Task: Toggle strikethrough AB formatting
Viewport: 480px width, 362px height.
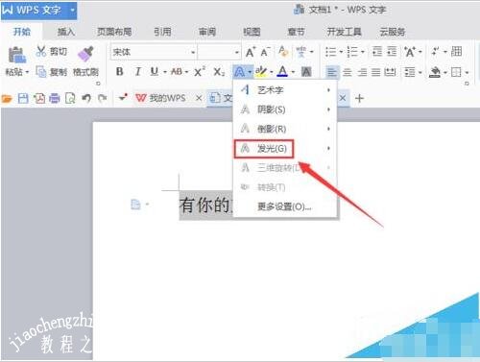Action: pyautogui.click(x=177, y=71)
